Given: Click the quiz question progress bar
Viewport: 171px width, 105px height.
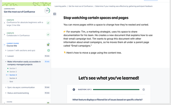Looking at the screenshot, I should click(116, 89).
